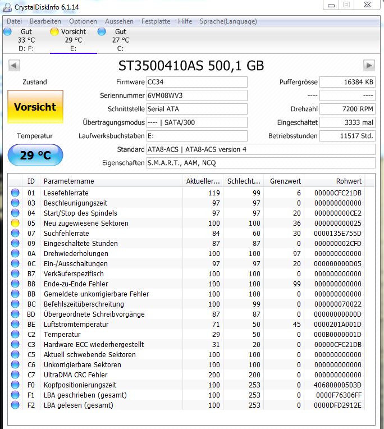
Task: Go to next disk with right arrow
Action: tap(369, 66)
